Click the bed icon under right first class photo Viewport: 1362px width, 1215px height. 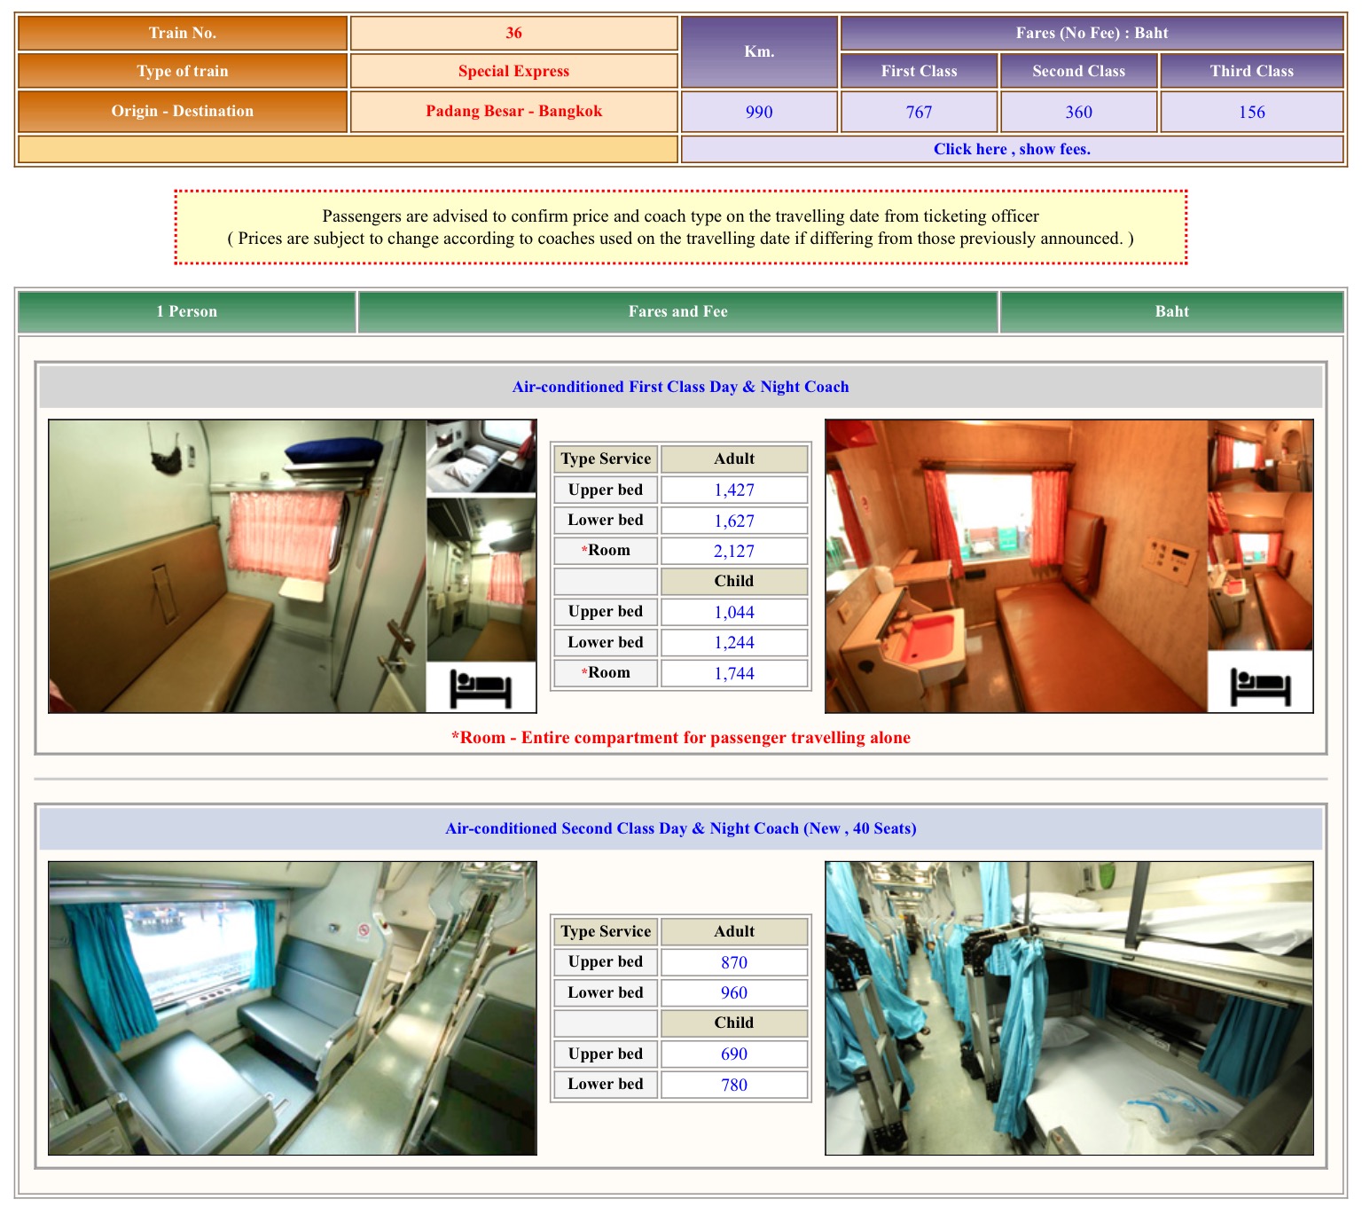click(x=1260, y=687)
